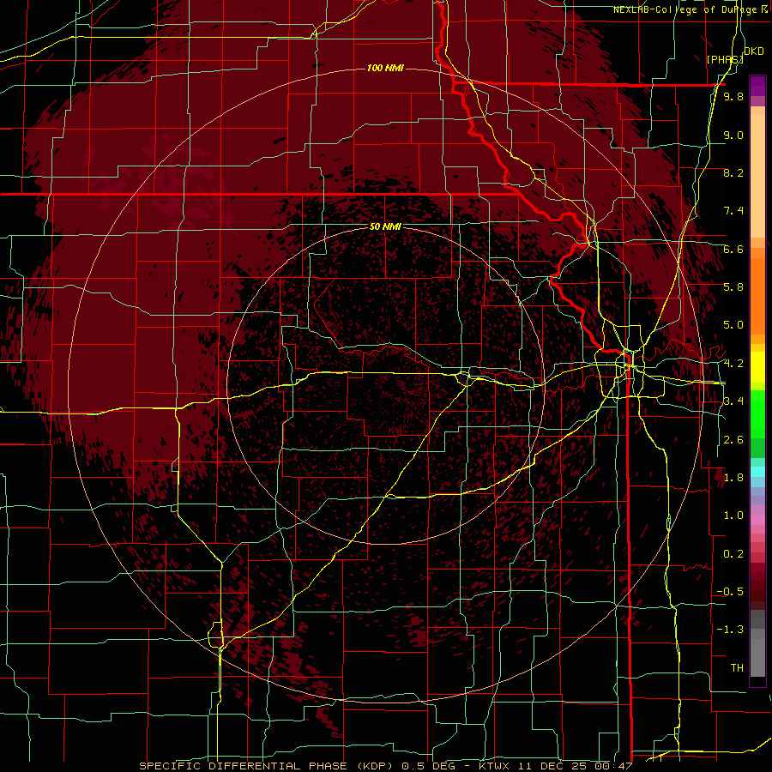772x772 pixels.
Task: Click the KTWX station identifier in caption
Action: [x=496, y=766]
